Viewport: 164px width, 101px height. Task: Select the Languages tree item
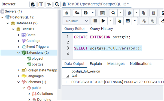coord(35,76)
